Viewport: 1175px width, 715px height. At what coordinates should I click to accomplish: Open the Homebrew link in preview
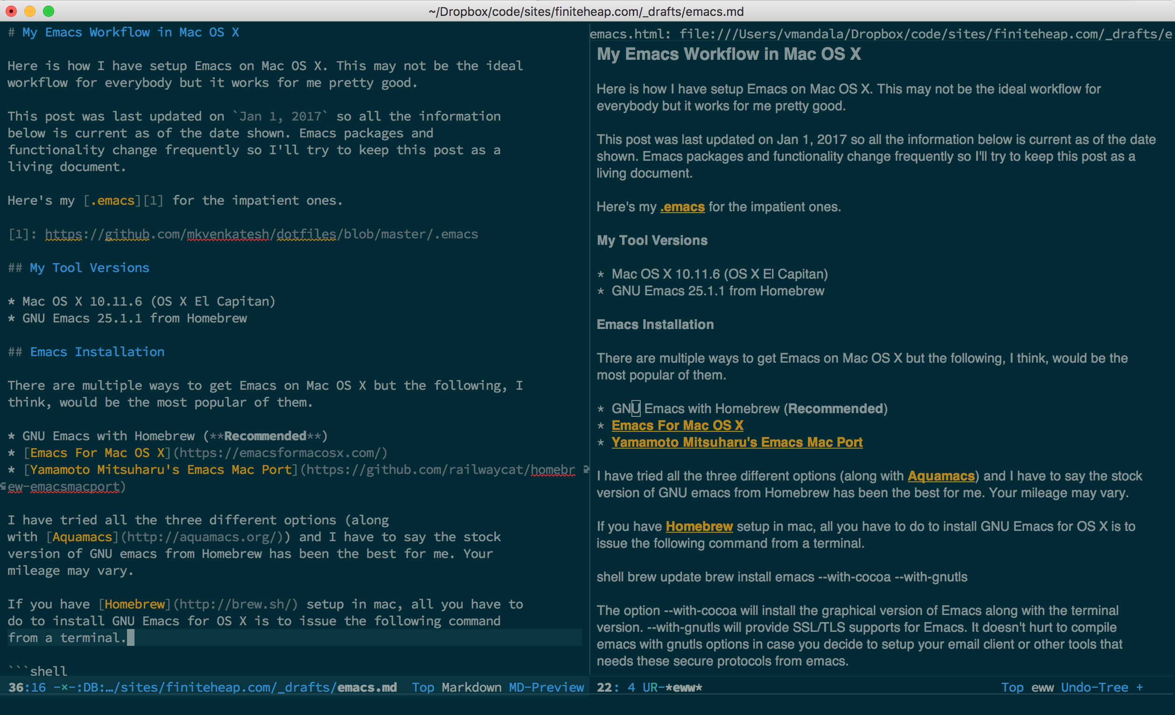click(699, 526)
